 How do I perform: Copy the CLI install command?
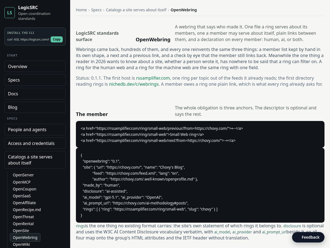pyautogui.click(x=57, y=39)
